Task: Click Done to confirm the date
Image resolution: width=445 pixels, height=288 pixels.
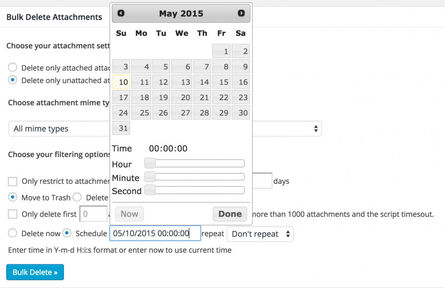Action: coord(230,214)
